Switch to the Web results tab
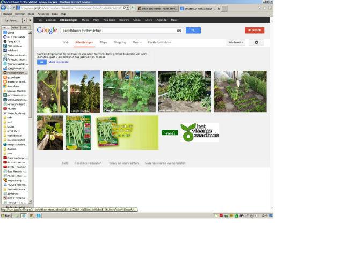349x261 pixels. 65,42
